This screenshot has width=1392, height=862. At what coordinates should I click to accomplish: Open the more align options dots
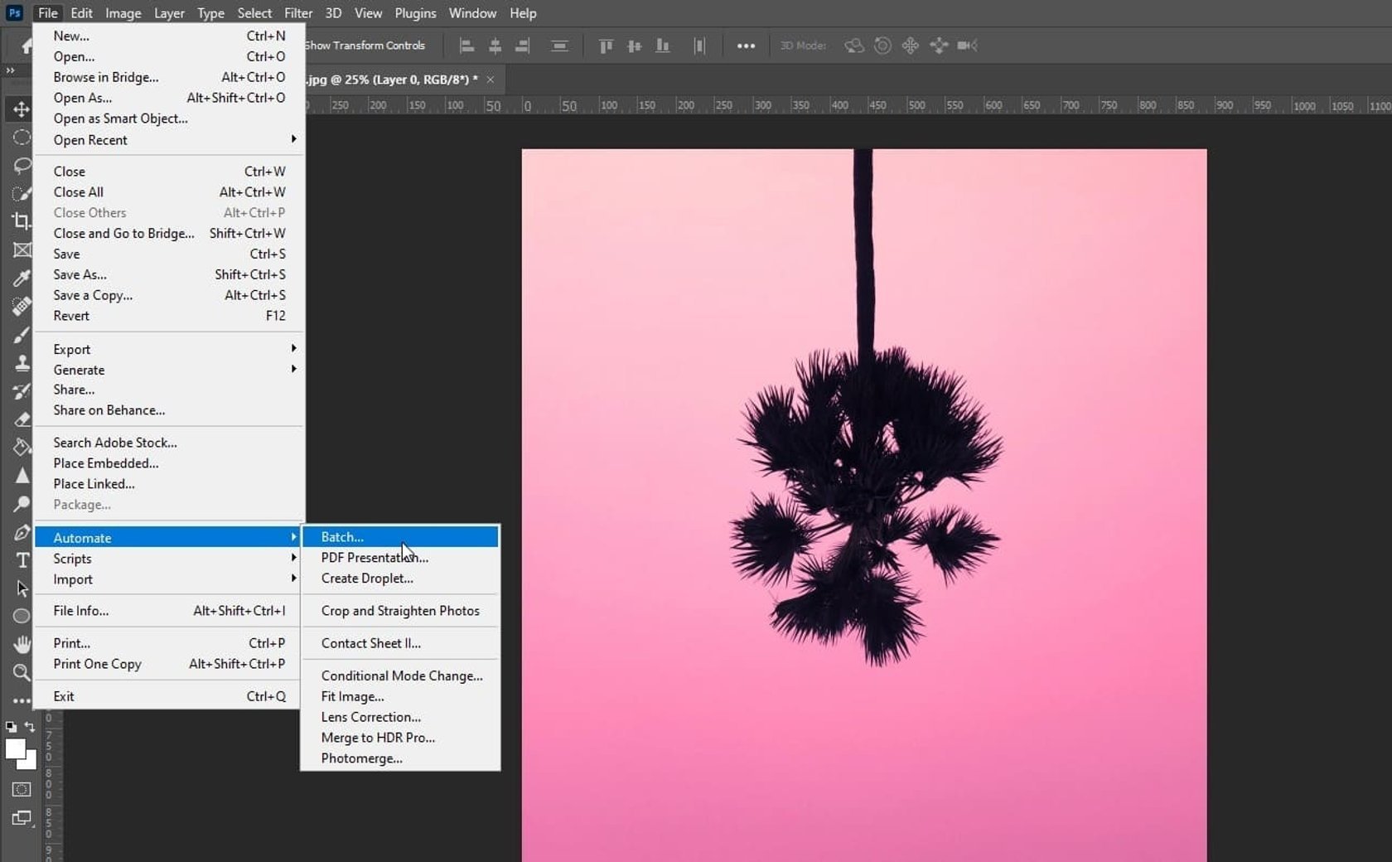click(x=746, y=46)
